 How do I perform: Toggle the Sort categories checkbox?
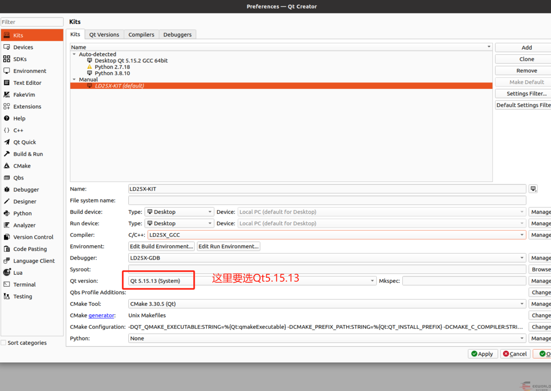point(4,343)
